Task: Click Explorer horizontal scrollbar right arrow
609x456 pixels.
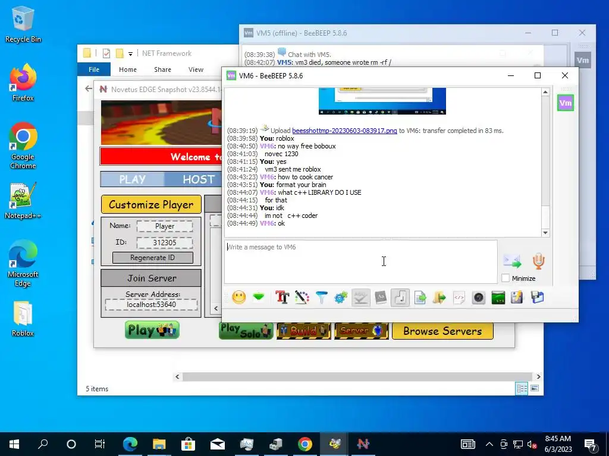Action: [x=538, y=376]
